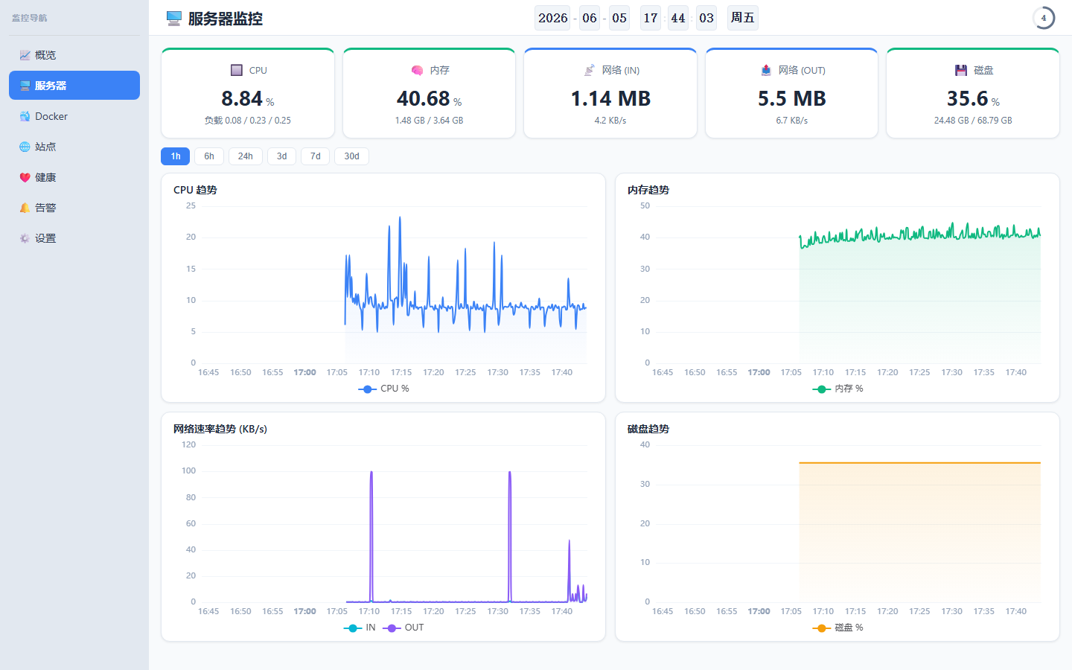
Task: Click the 8.84 CPU percentage value
Action: (x=242, y=98)
